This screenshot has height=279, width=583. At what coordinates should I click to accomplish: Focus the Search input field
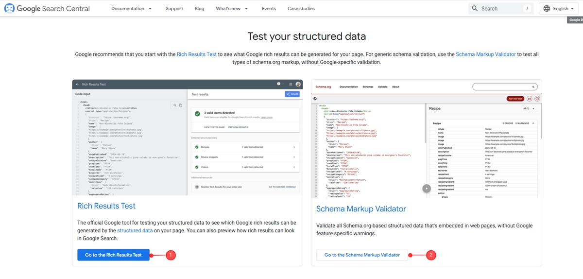pyautogui.click(x=501, y=8)
